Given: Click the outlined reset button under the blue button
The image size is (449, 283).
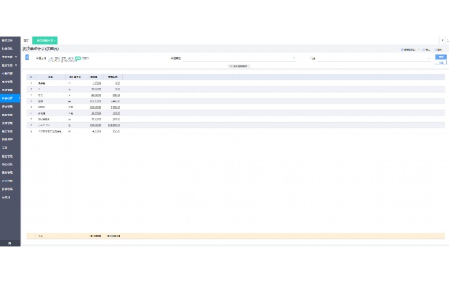Looking at the screenshot, I should [x=441, y=62].
